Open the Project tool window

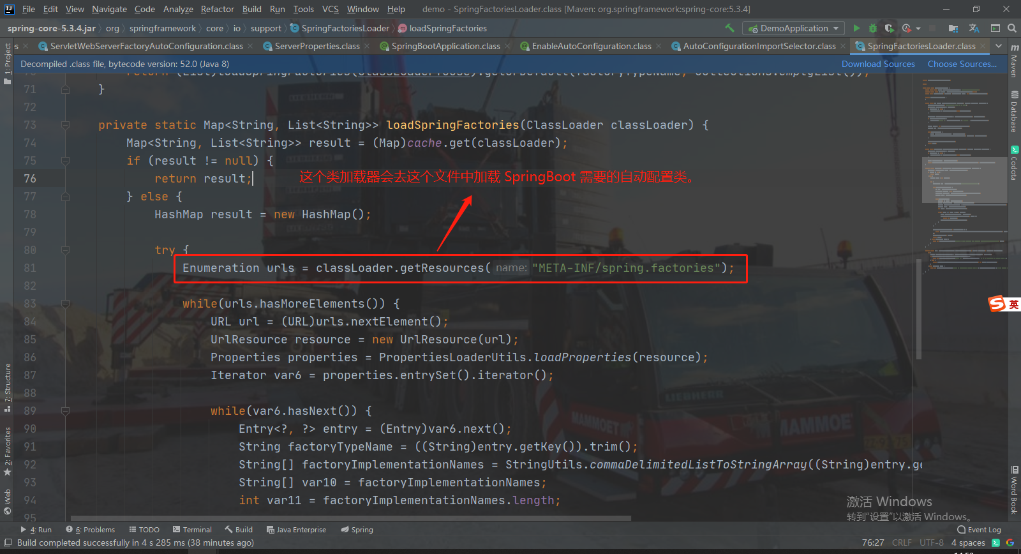point(8,63)
